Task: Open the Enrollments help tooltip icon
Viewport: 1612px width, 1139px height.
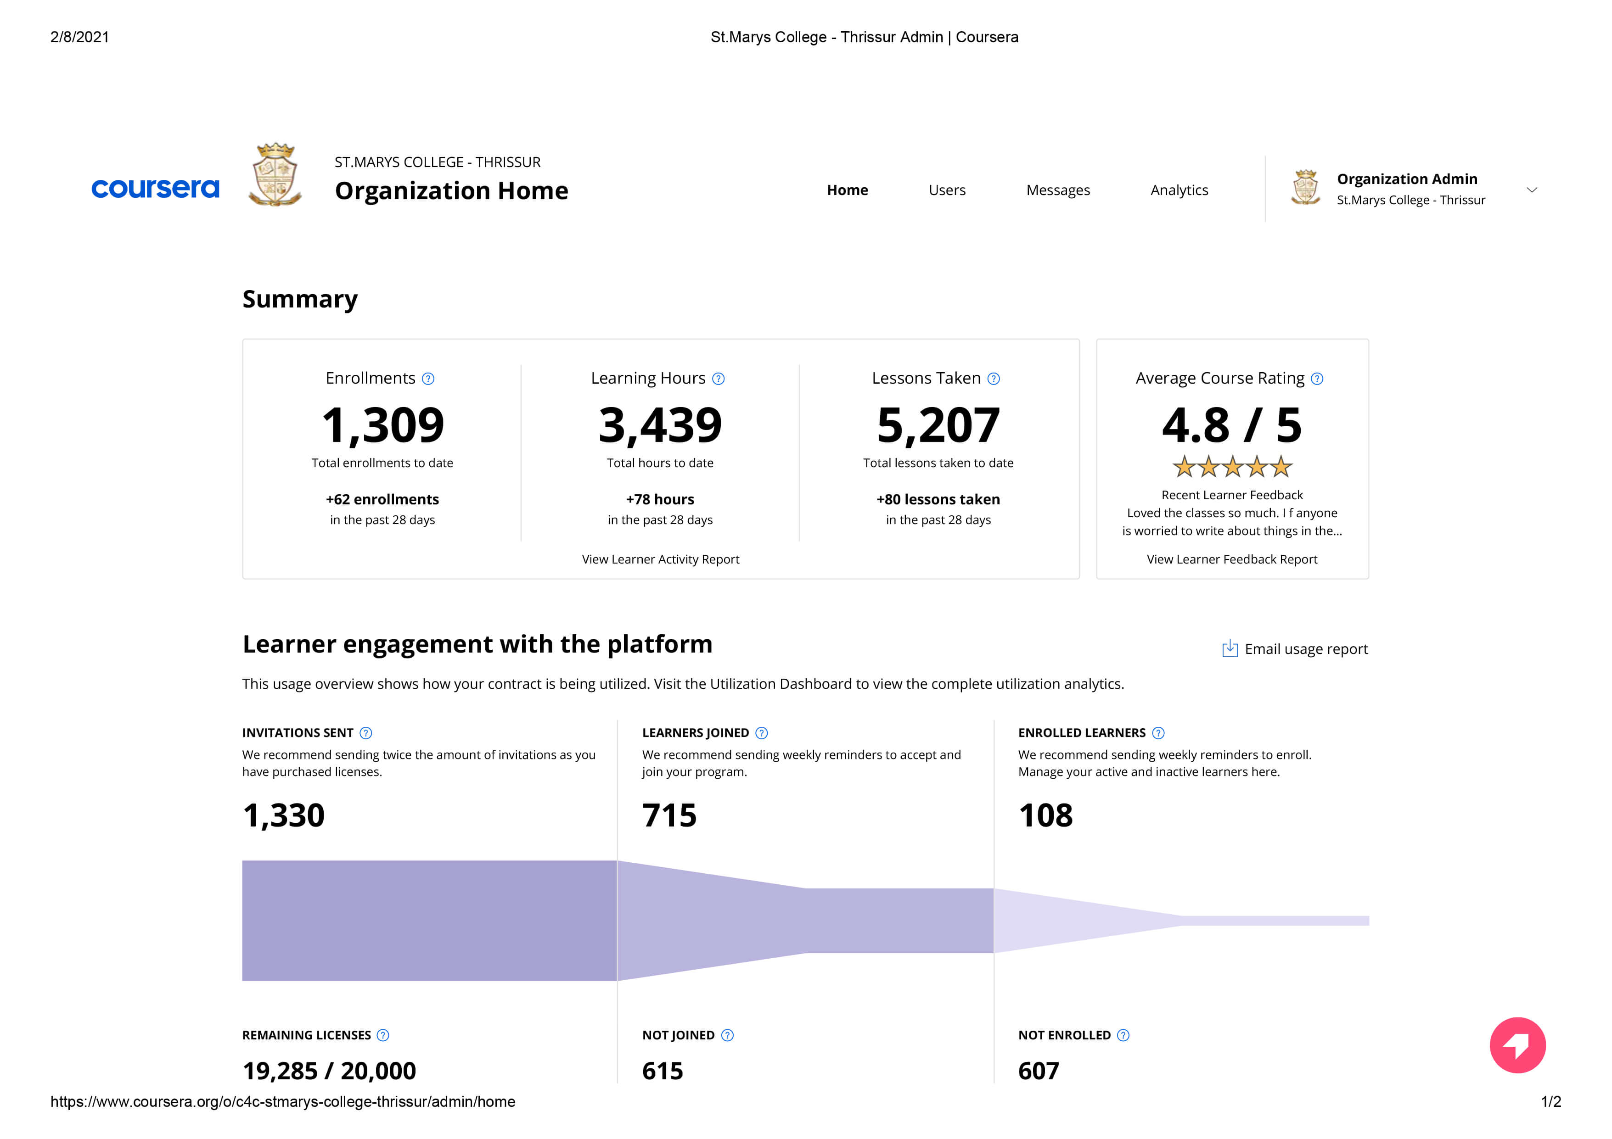Action: (428, 379)
